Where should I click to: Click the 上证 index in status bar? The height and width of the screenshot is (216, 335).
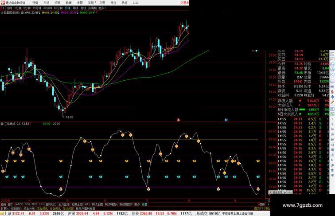pyautogui.click(x=8, y=213)
